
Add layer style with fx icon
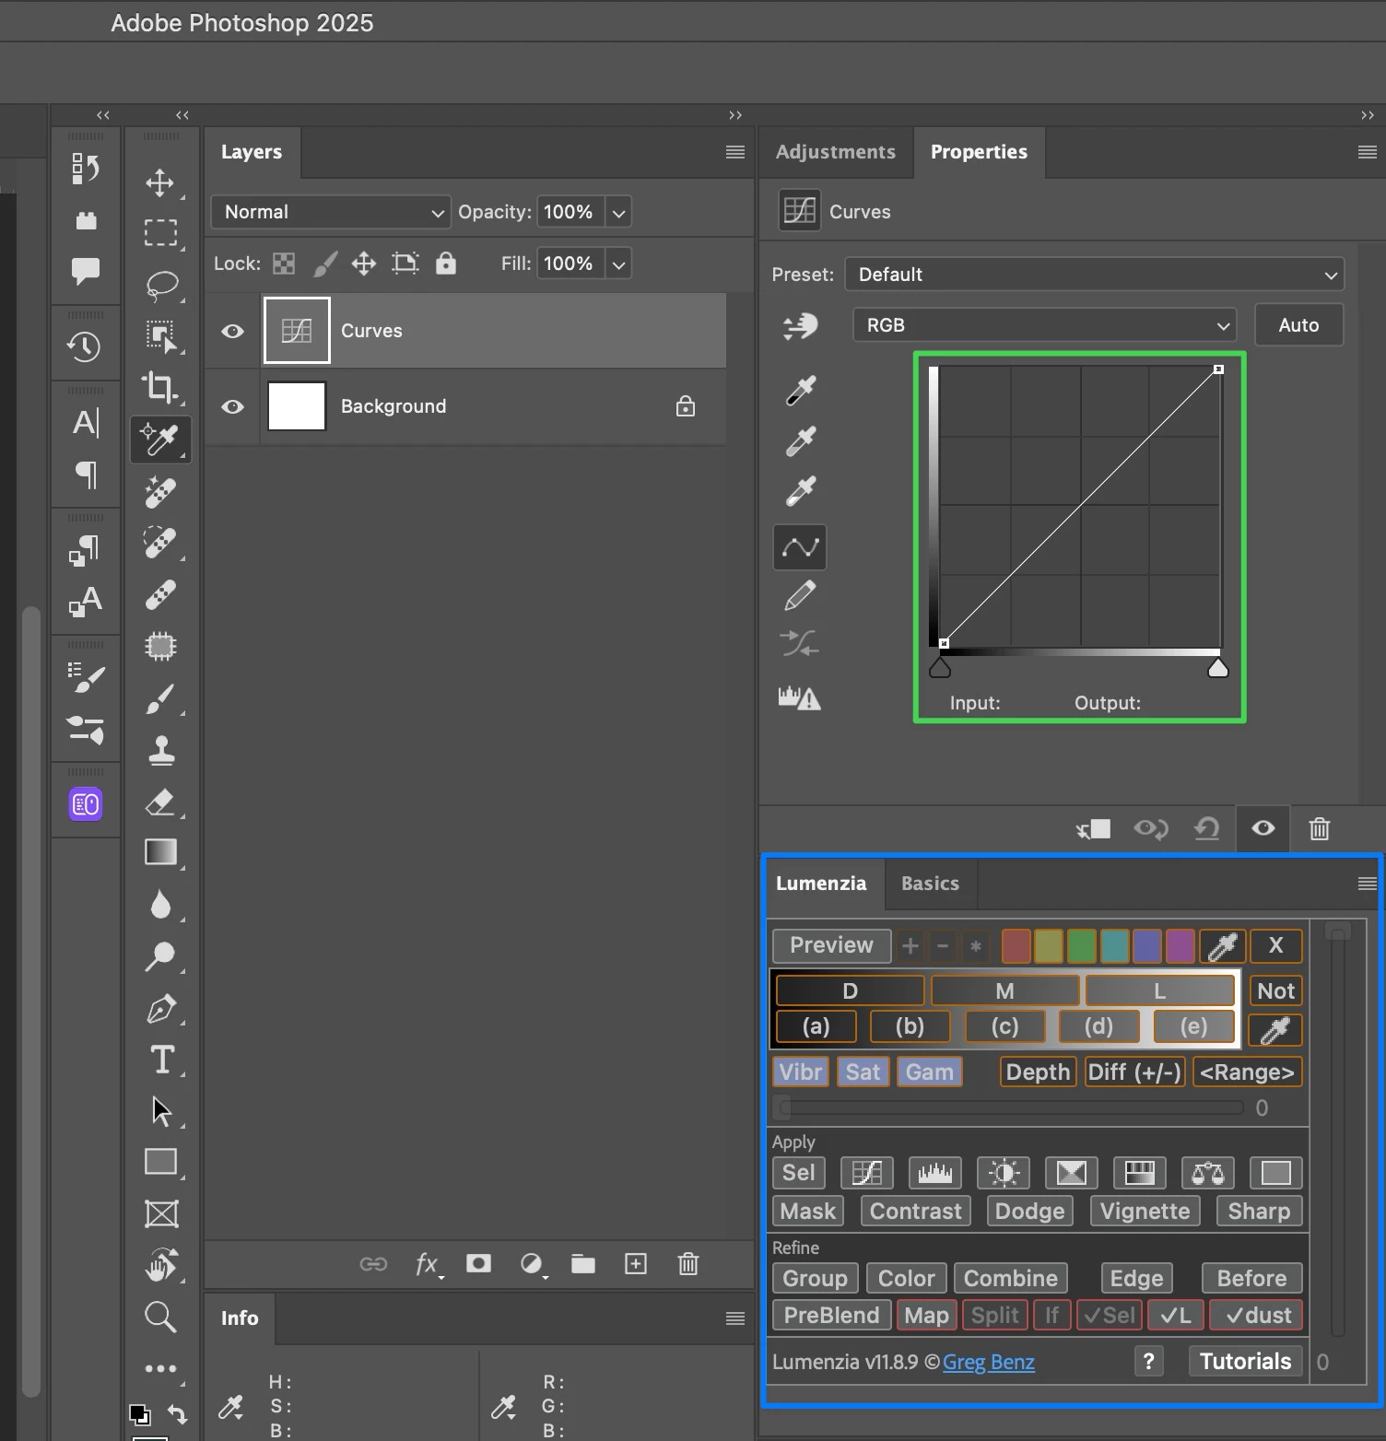click(428, 1264)
